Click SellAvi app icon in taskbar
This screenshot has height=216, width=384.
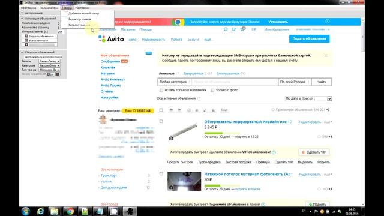(x=130, y=211)
